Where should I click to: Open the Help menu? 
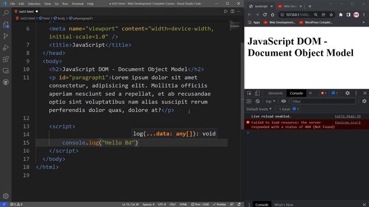pos(90,4)
